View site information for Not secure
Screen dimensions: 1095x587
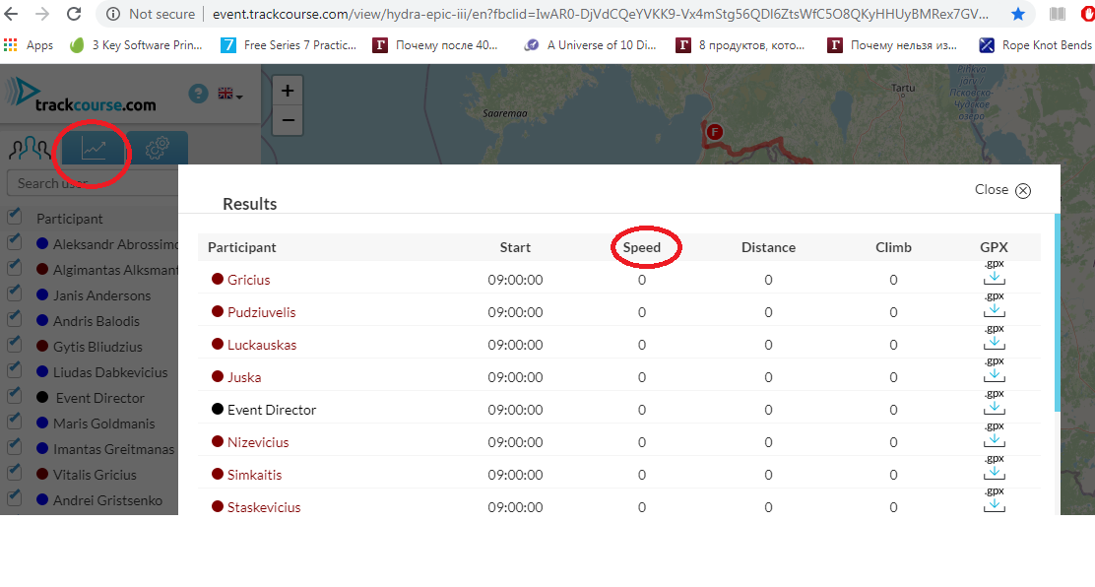tap(152, 14)
